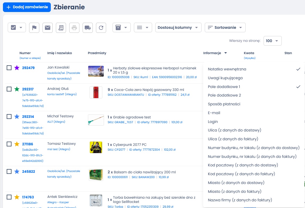Select Miasto (z danych do faktury)
305x208 pixels.
click(254, 191)
